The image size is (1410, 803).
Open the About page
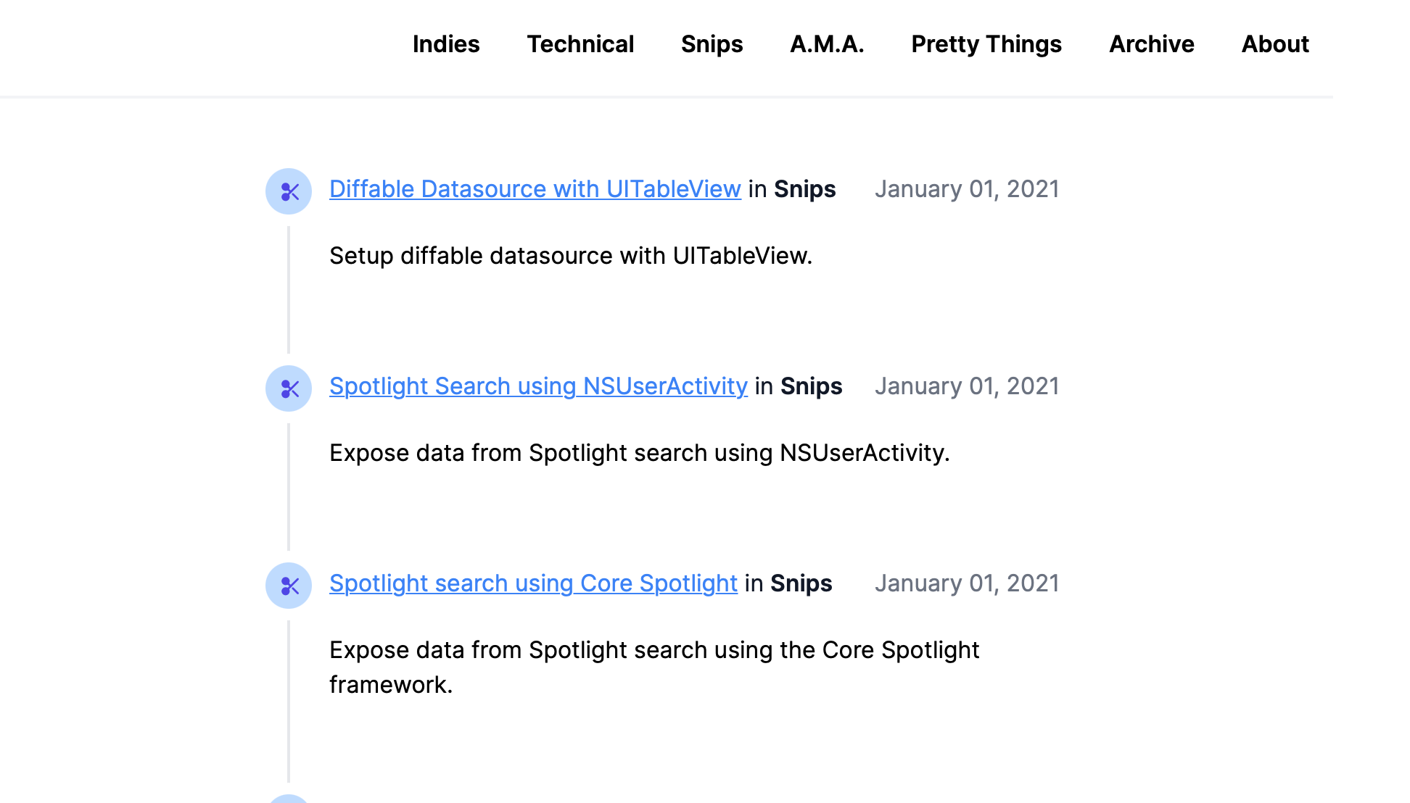click(1275, 44)
